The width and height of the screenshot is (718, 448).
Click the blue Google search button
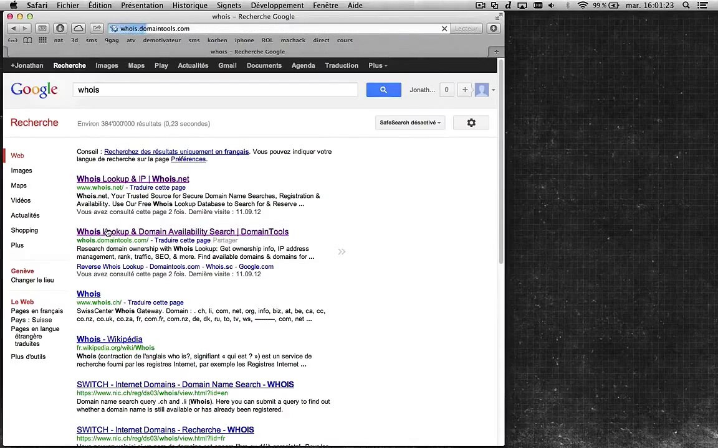pyautogui.click(x=384, y=90)
